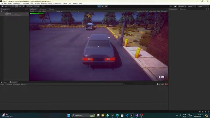
Task: Toggle Mute Audio in Game view
Action: click(x=152, y=11)
